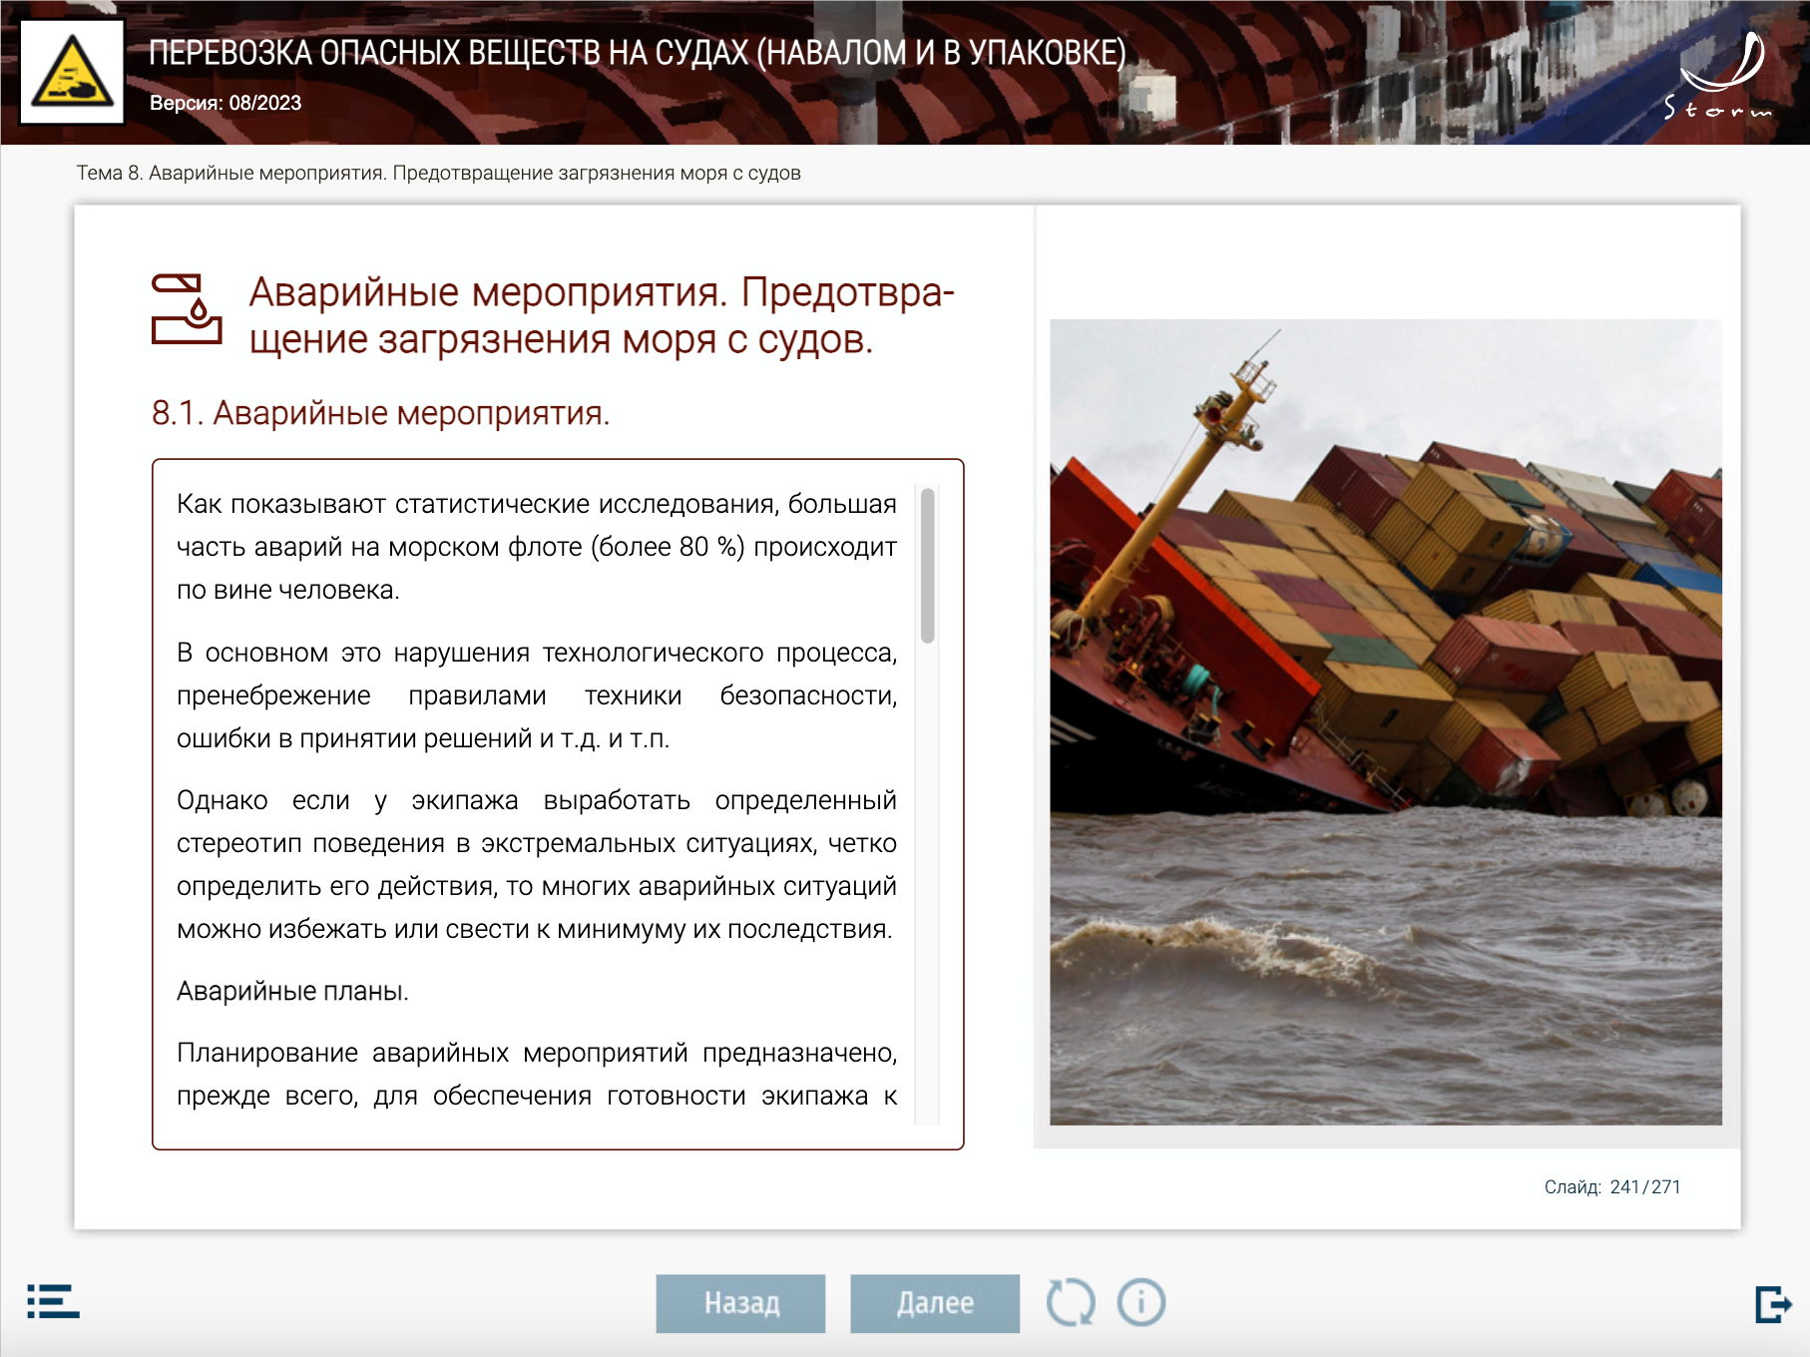Click the spill pollution icon beside the heading
This screenshot has width=1810, height=1357.
(187, 309)
